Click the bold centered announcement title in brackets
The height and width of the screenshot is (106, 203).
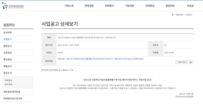tap(117, 80)
